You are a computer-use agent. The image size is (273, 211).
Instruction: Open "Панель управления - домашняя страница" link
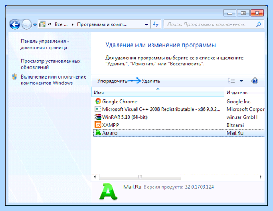click(x=45, y=45)
